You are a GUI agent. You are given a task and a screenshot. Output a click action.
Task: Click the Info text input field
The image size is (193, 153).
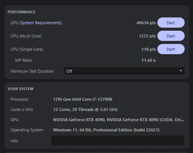click(118, 141)
